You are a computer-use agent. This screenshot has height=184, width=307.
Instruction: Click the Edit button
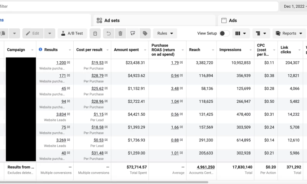(33, 33)
